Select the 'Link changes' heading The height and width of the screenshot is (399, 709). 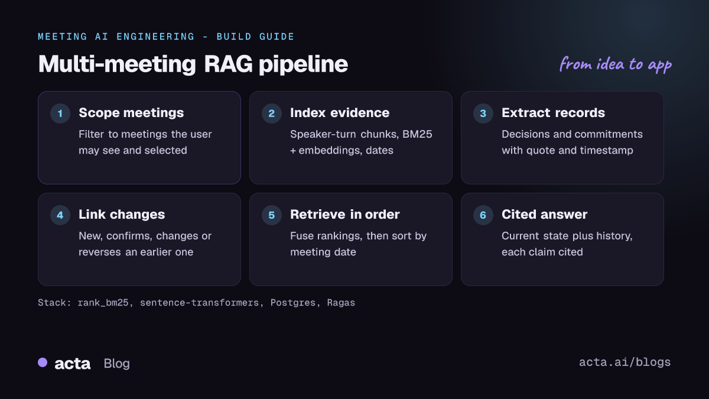click(122, 215)
